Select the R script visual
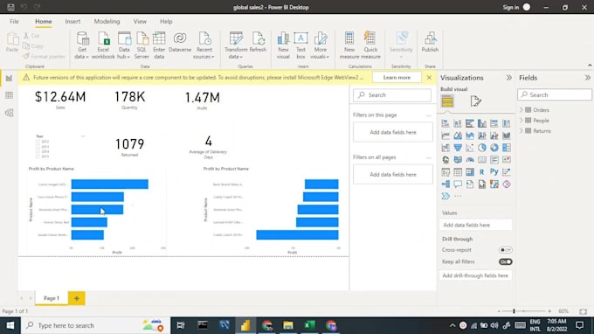The width and height of the screenshot is (594, 334). [482, 171]
